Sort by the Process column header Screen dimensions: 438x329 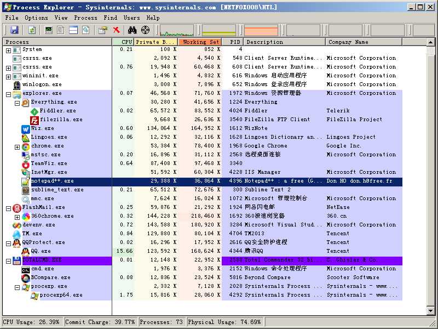[57, 42]
